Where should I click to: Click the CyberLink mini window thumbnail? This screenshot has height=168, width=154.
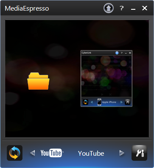click(x=106, y=78)
